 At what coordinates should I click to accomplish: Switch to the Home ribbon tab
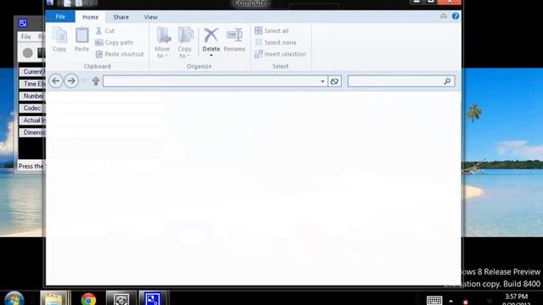coord(91,17)
